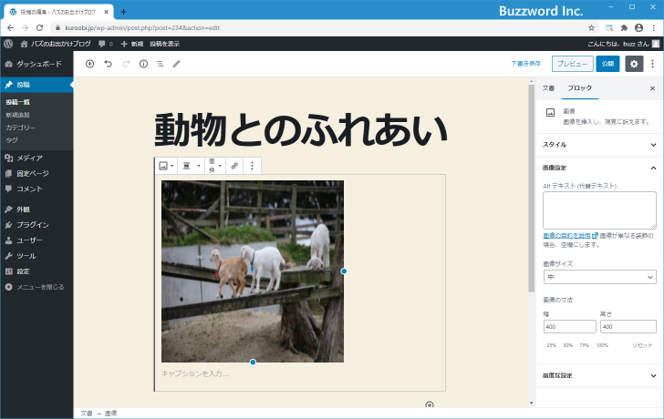Open the more tools vertical dots menu
Image resolution: width=664 pixels, height=419 pixels.
click(x=652, y=64)
